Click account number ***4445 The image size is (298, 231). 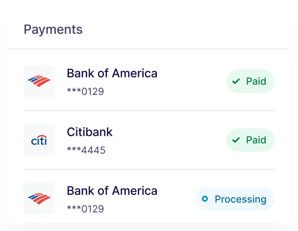click(86, 150)
